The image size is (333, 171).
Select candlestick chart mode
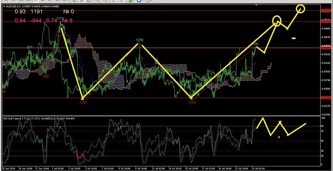pos(81,1)
